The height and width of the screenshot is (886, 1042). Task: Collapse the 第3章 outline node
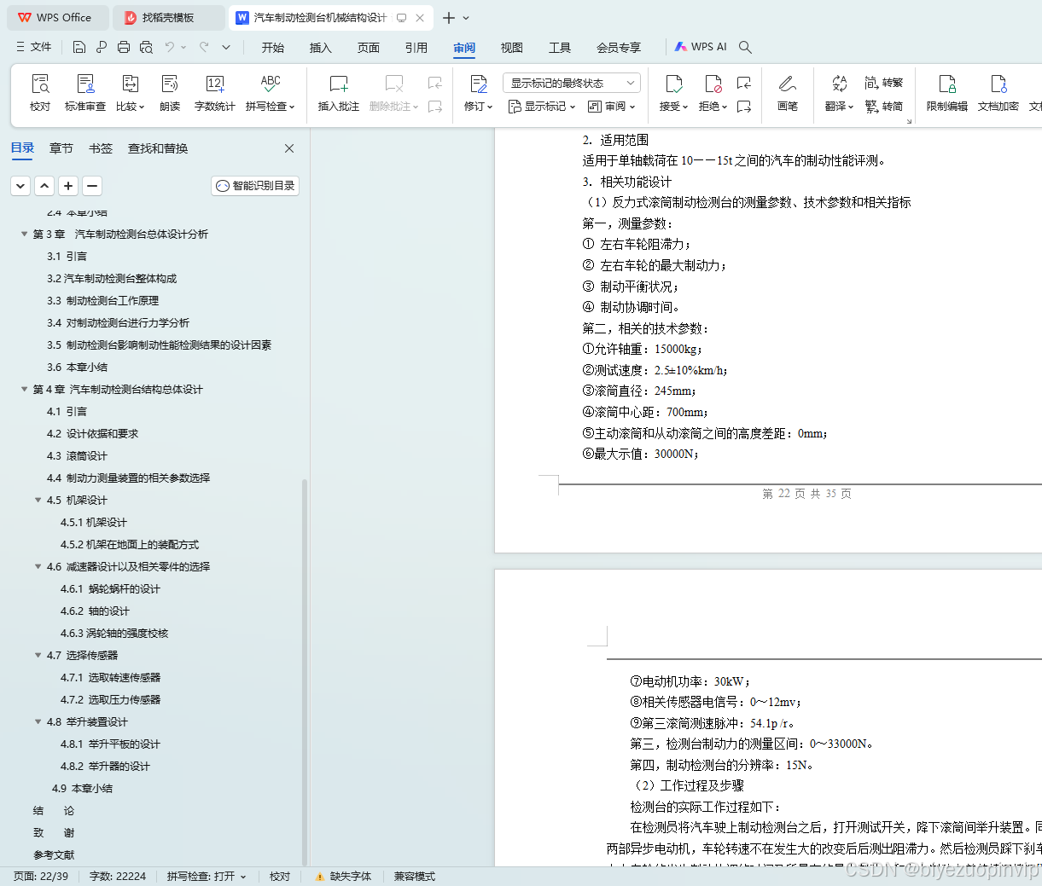(x=25, y=234)
